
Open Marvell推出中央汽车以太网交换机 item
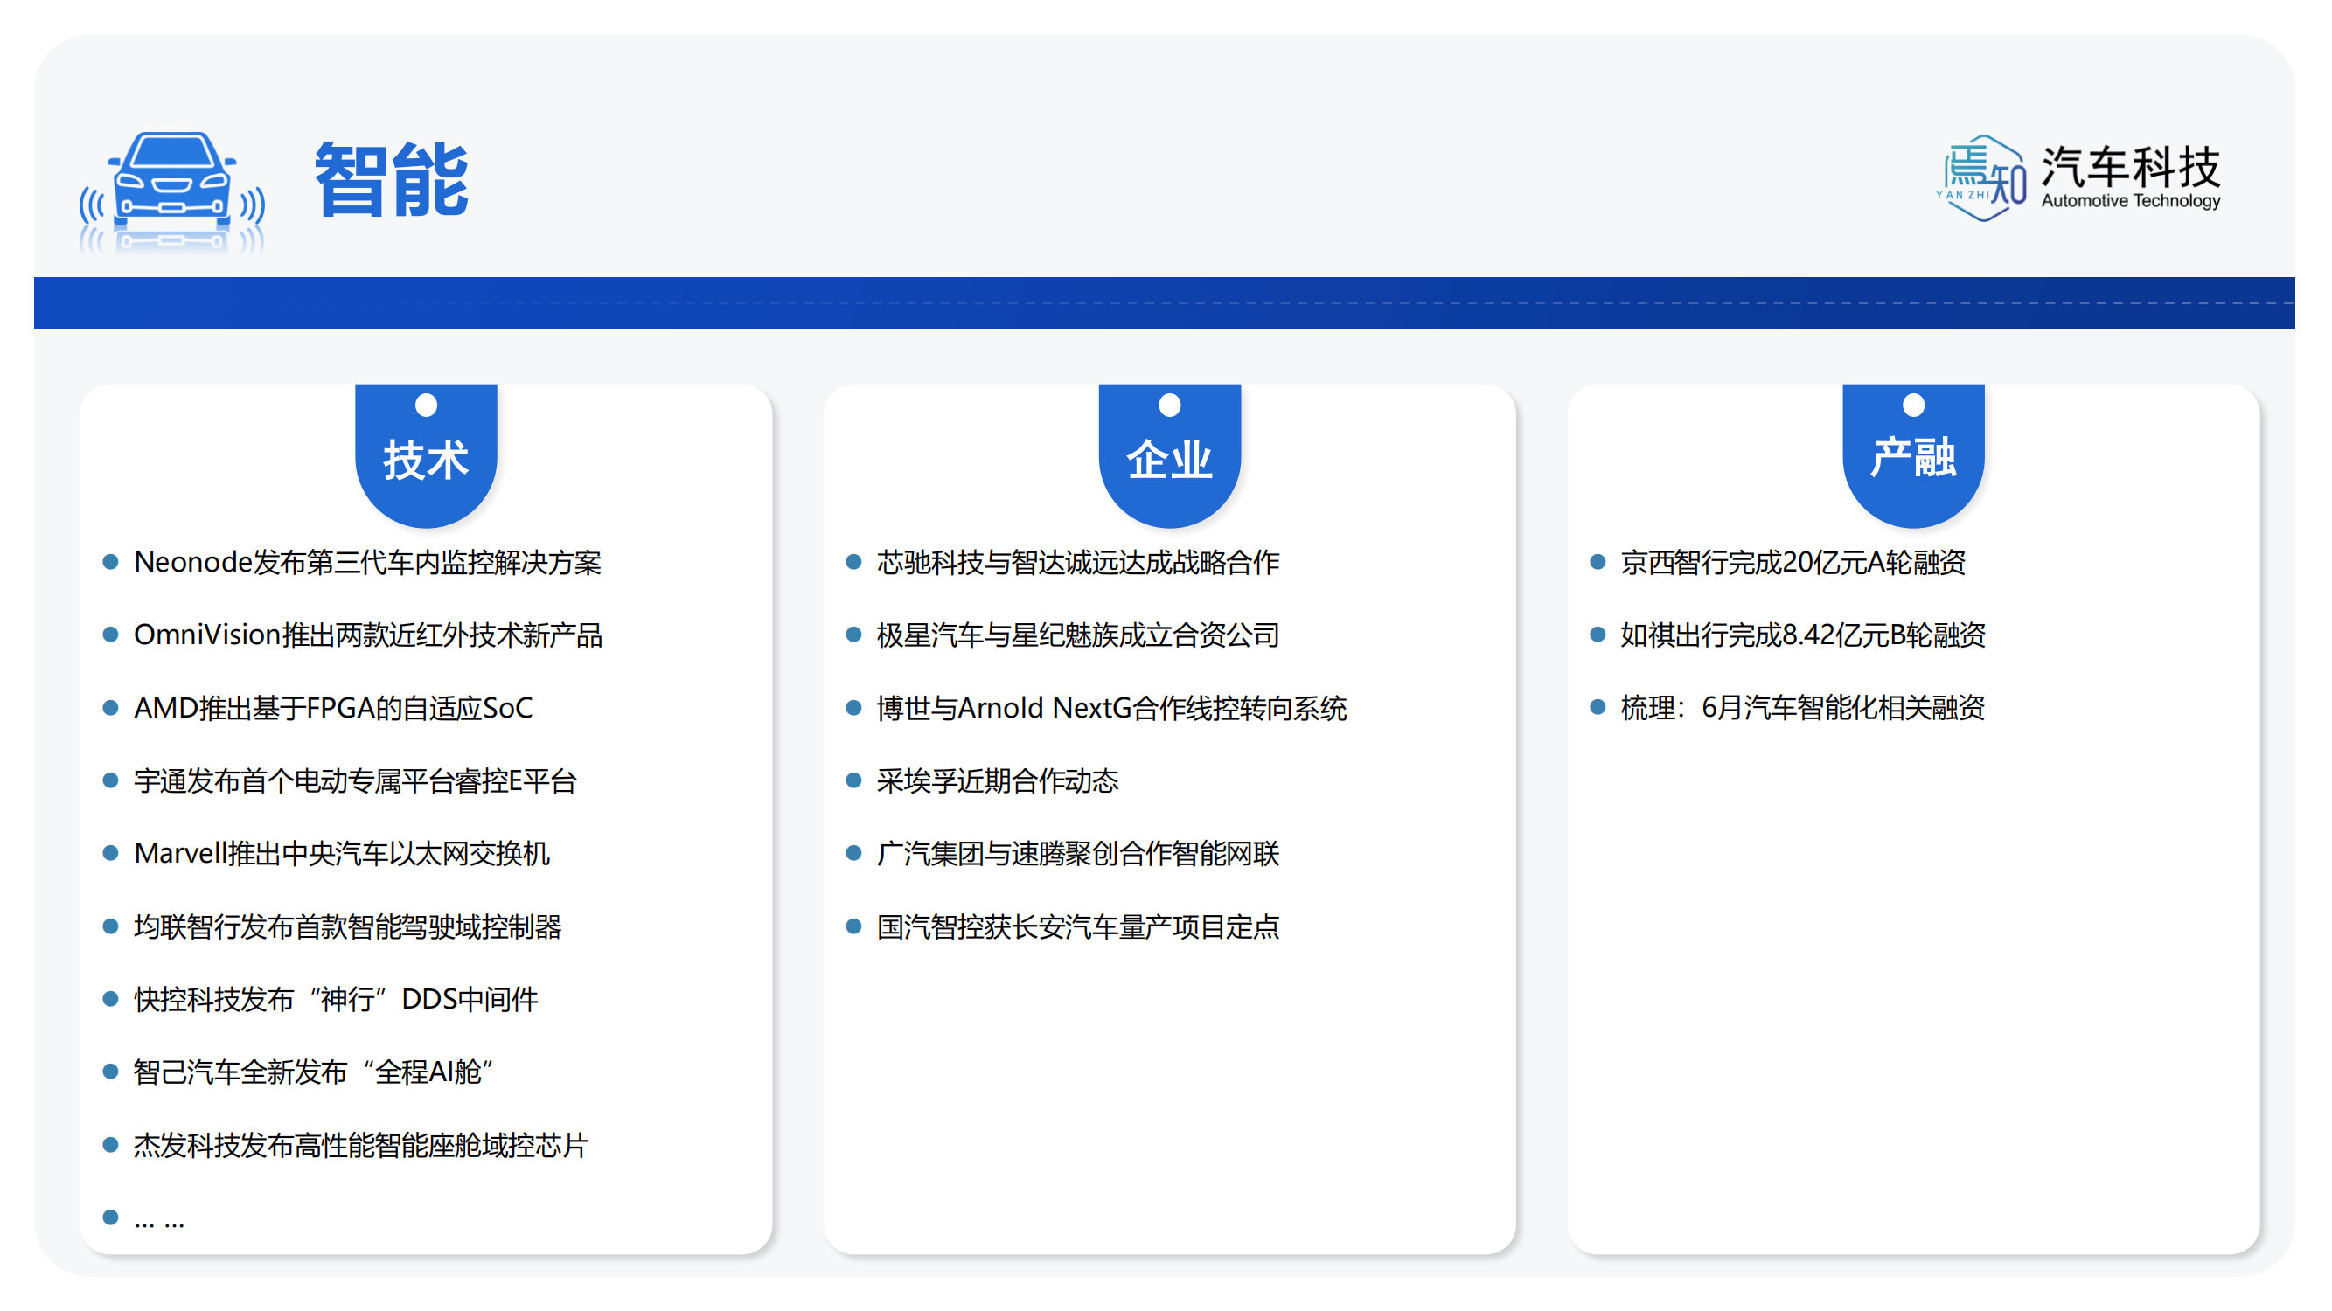coord(341,853)
